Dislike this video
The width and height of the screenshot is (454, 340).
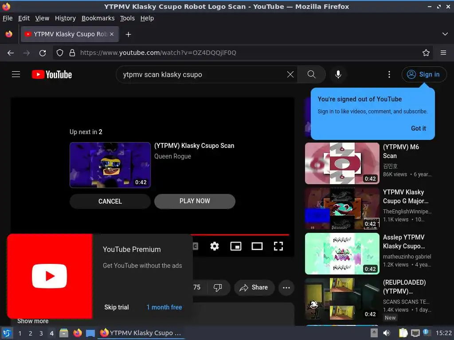218,287
